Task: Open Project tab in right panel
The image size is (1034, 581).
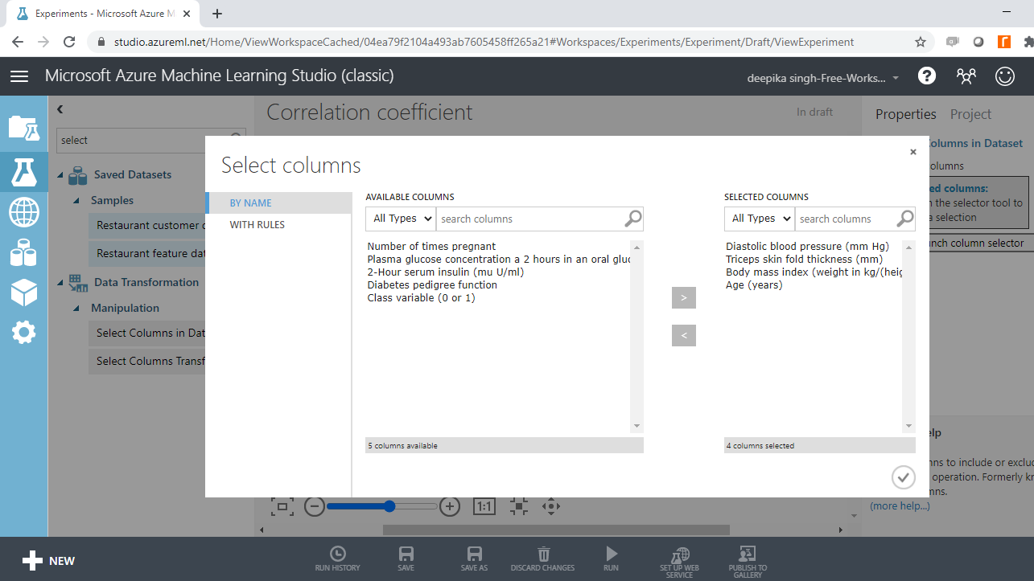Action: coord(970,114)
